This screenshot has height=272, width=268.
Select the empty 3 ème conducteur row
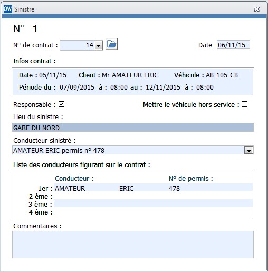pos(153,203)
